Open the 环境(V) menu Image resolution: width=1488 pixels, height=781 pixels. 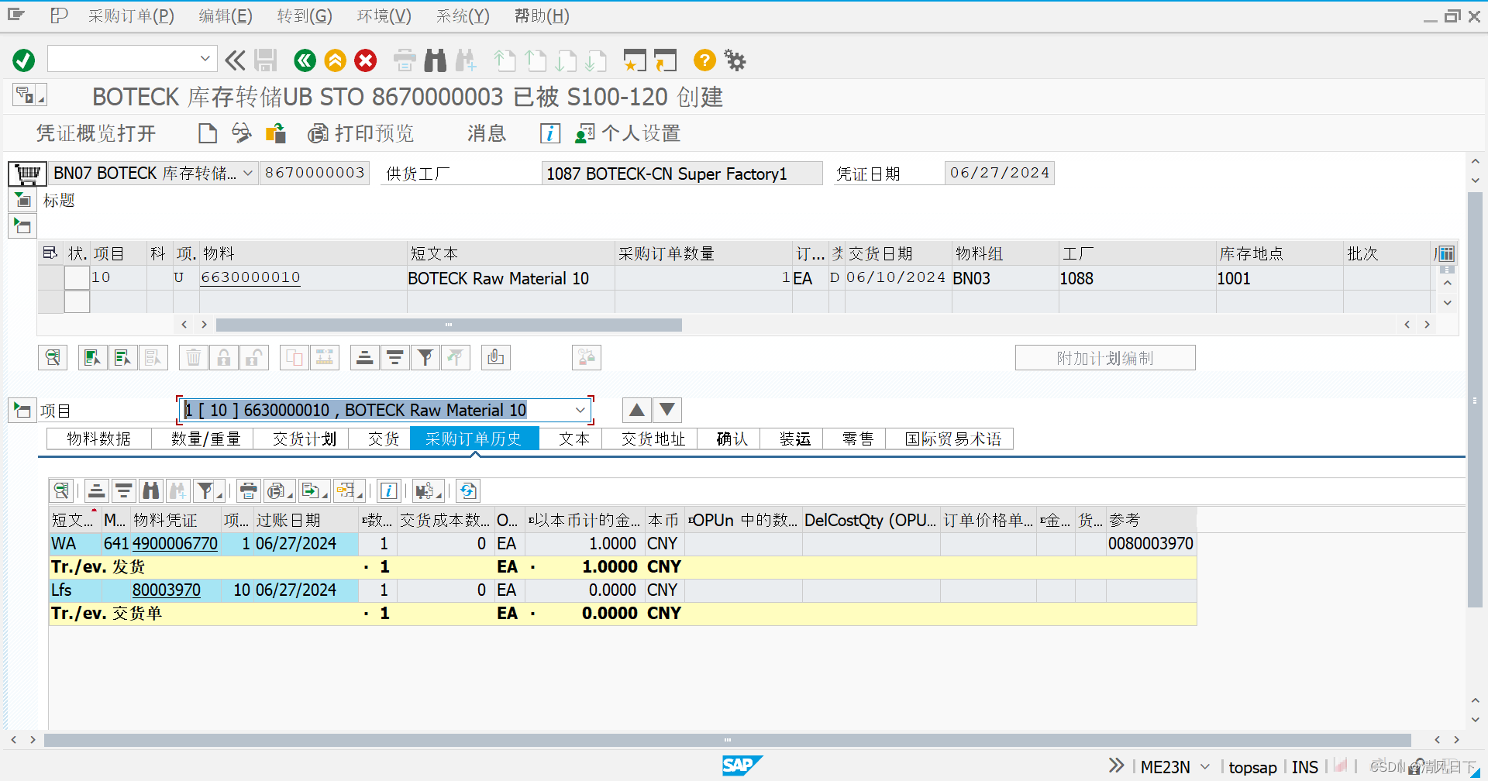(x=384, y=15)
